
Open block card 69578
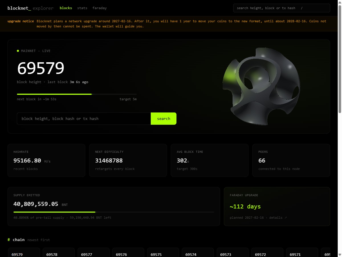tap(59, 252)
